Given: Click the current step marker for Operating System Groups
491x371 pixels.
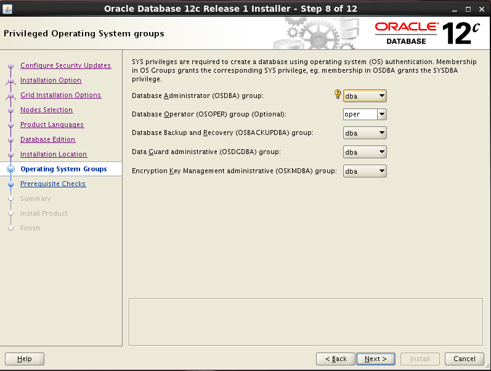Looking at the screenshot, I should point(11,169).
